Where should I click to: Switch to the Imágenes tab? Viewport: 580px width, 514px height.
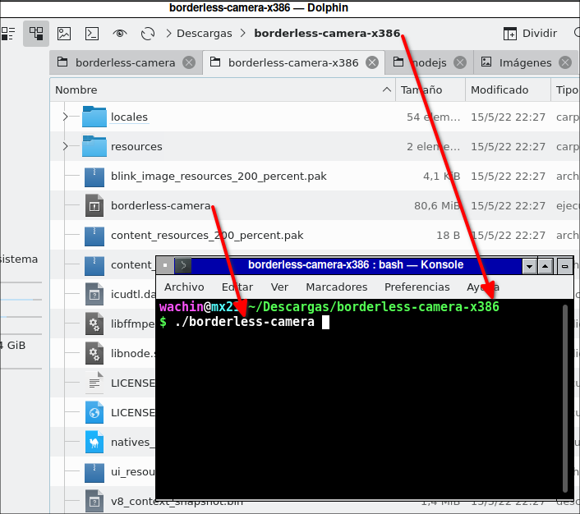coord(525,63)
